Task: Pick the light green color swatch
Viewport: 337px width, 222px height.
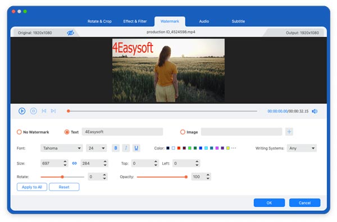Action: (x=190, y=148)
